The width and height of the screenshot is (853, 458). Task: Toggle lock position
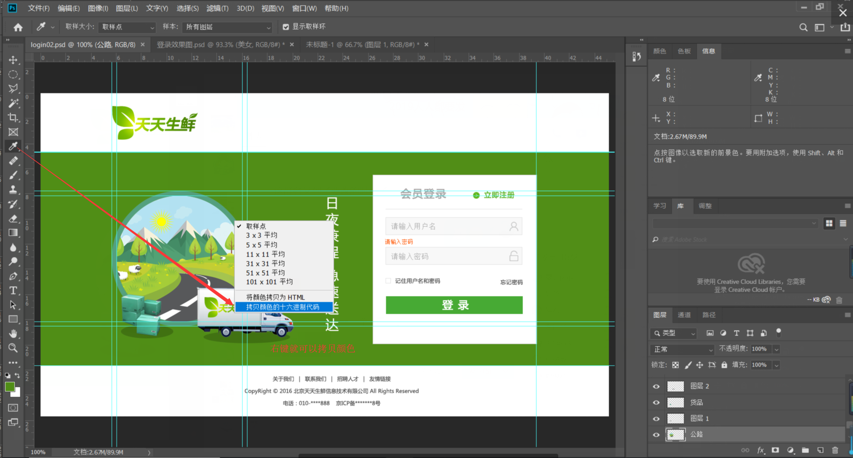coord(699,365)
